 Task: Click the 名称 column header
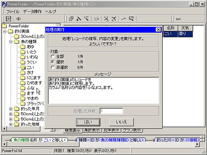pyautogui.click(x=170, y=28)
